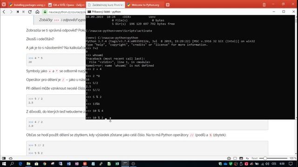This screenshot has height=167, width=298.
Task: Select the 'Začátečnický kurz' tab
Action: [106, 5]
